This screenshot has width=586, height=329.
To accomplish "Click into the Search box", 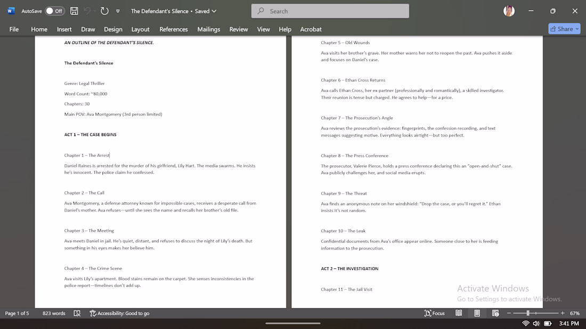I will [x=330, y=11].
